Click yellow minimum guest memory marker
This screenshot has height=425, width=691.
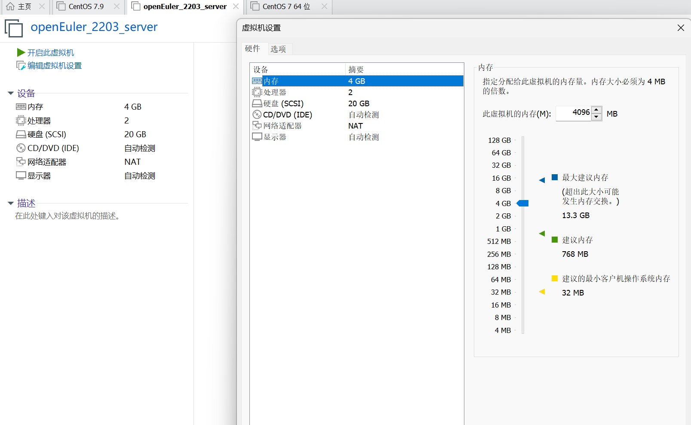(542, 292)
